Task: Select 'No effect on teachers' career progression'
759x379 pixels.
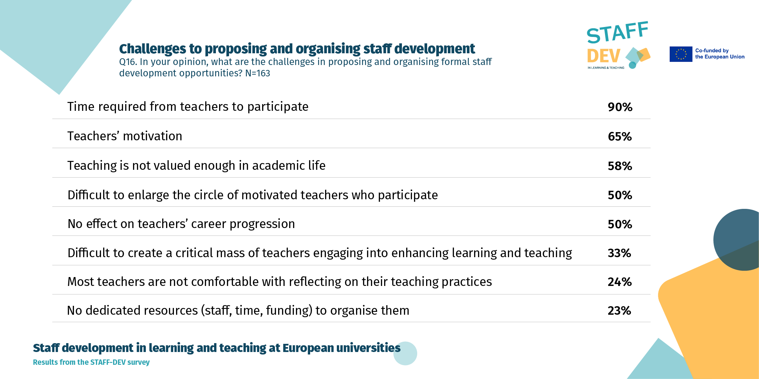Action: coord(181,224)
